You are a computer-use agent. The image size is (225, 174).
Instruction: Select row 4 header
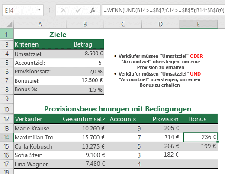tap(7, 54)
